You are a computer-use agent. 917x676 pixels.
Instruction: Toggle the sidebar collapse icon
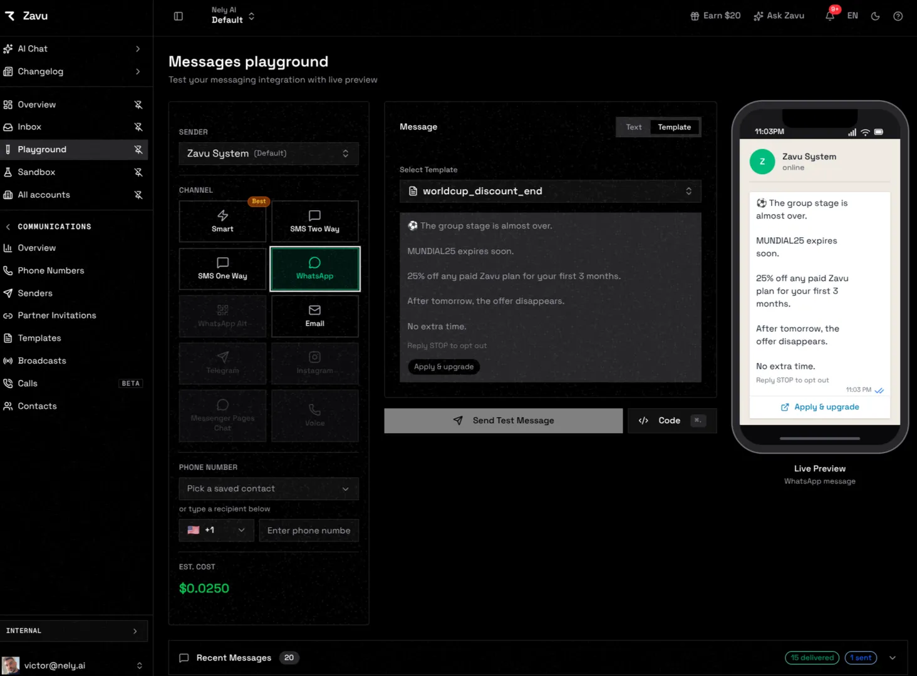point(179,16)
